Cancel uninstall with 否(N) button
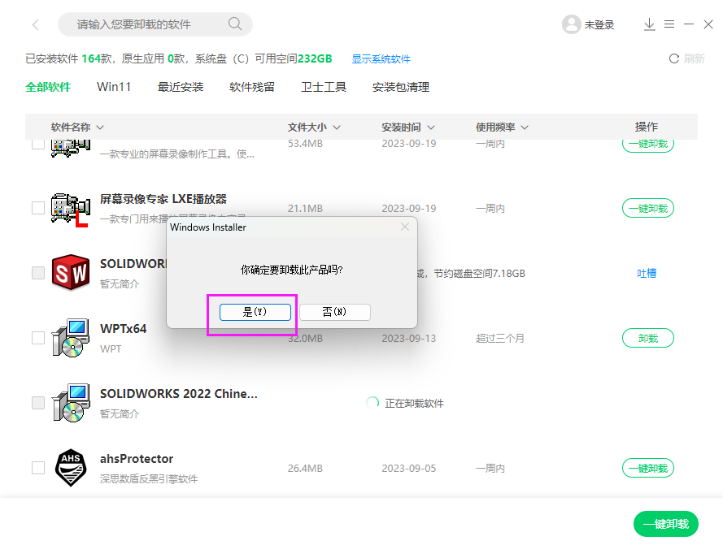The image size is (723, 545). (x=335, y=312)
